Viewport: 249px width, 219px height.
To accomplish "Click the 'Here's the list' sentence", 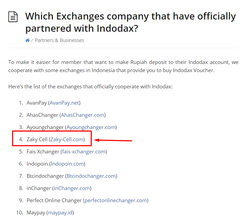I will point(90,87).
